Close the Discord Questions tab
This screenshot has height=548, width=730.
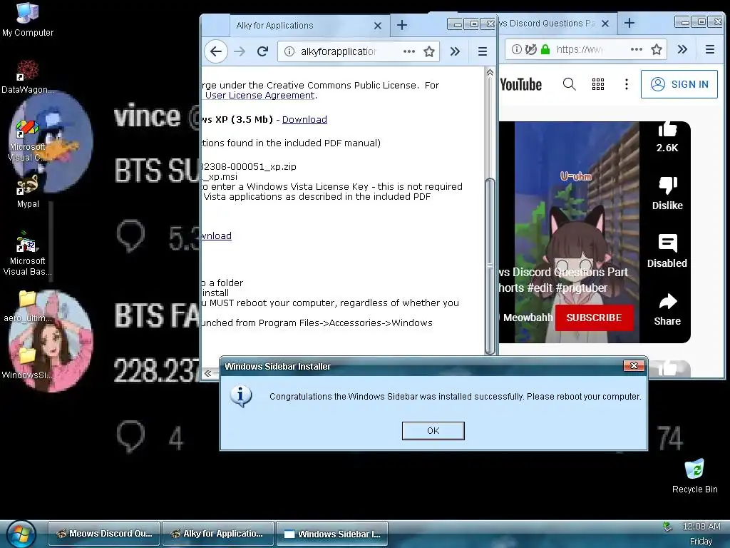605,24
